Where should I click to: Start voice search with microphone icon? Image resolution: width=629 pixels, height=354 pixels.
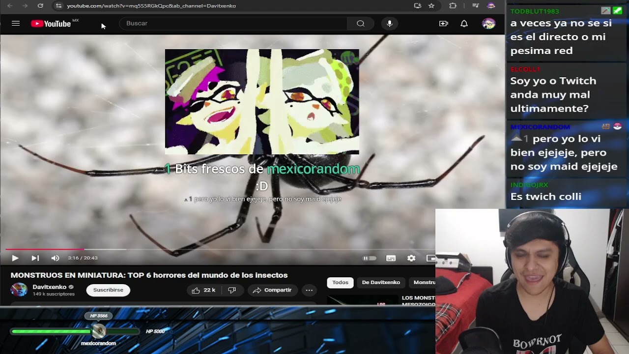390,23
